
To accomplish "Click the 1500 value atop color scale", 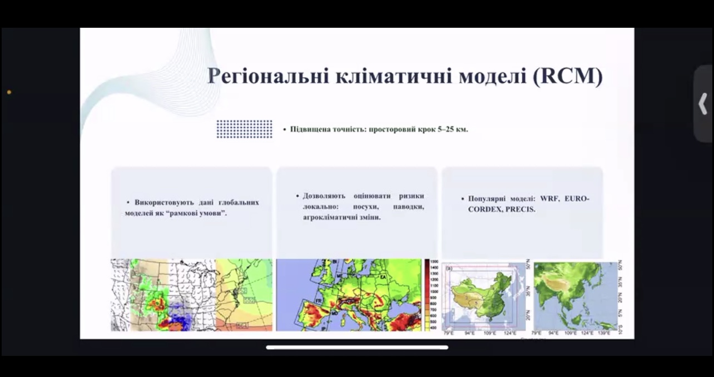I will pyautogui.click(x=434, y=262).
